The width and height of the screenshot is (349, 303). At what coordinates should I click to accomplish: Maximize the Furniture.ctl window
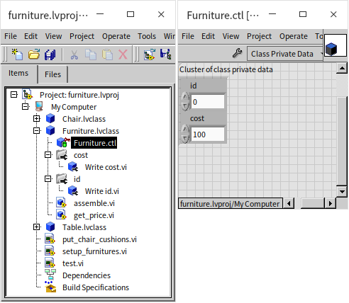pos(303,14)
